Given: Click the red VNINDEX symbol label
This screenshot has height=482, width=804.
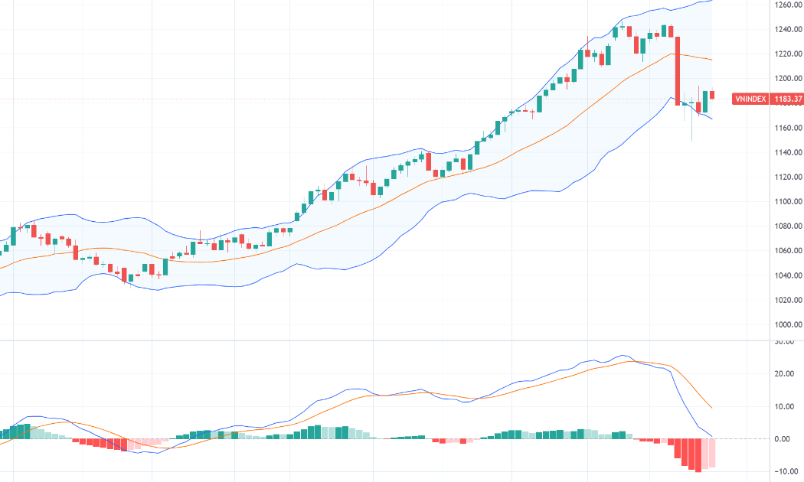Looking at the screenshot, I should [x=750, y=99].
